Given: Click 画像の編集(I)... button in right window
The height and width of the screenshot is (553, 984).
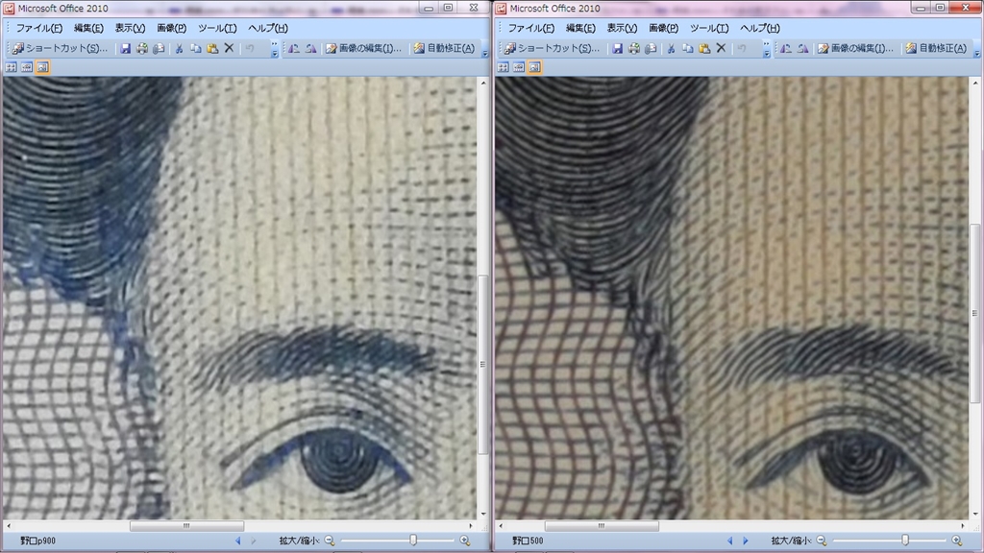Looking at the screenshot, I should coord(855,48).
